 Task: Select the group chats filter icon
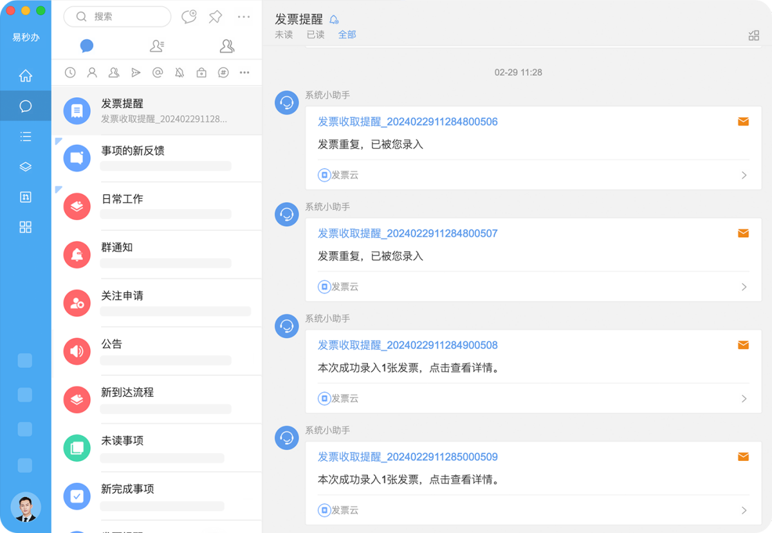pyautogui.click(x=114, y=72)
